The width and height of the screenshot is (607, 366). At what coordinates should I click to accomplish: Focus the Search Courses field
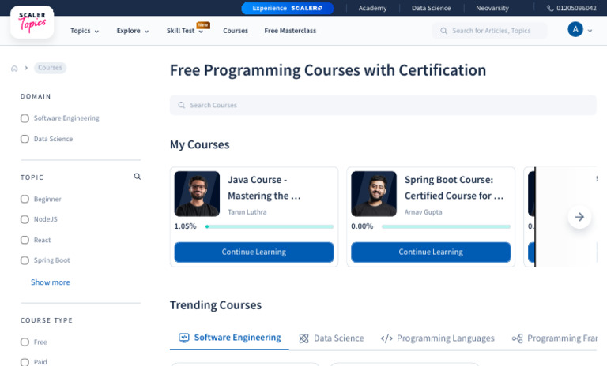point(383,105)
